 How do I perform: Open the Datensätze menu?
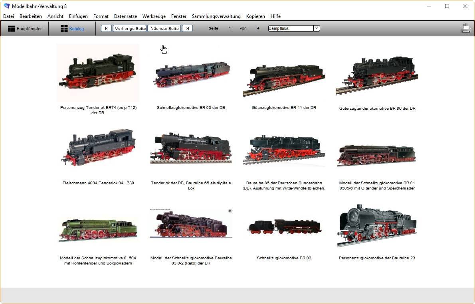tap(125, 16)
